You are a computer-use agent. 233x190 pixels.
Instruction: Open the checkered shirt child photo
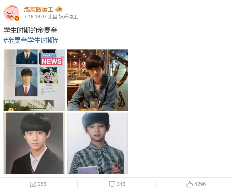(97, 143)
